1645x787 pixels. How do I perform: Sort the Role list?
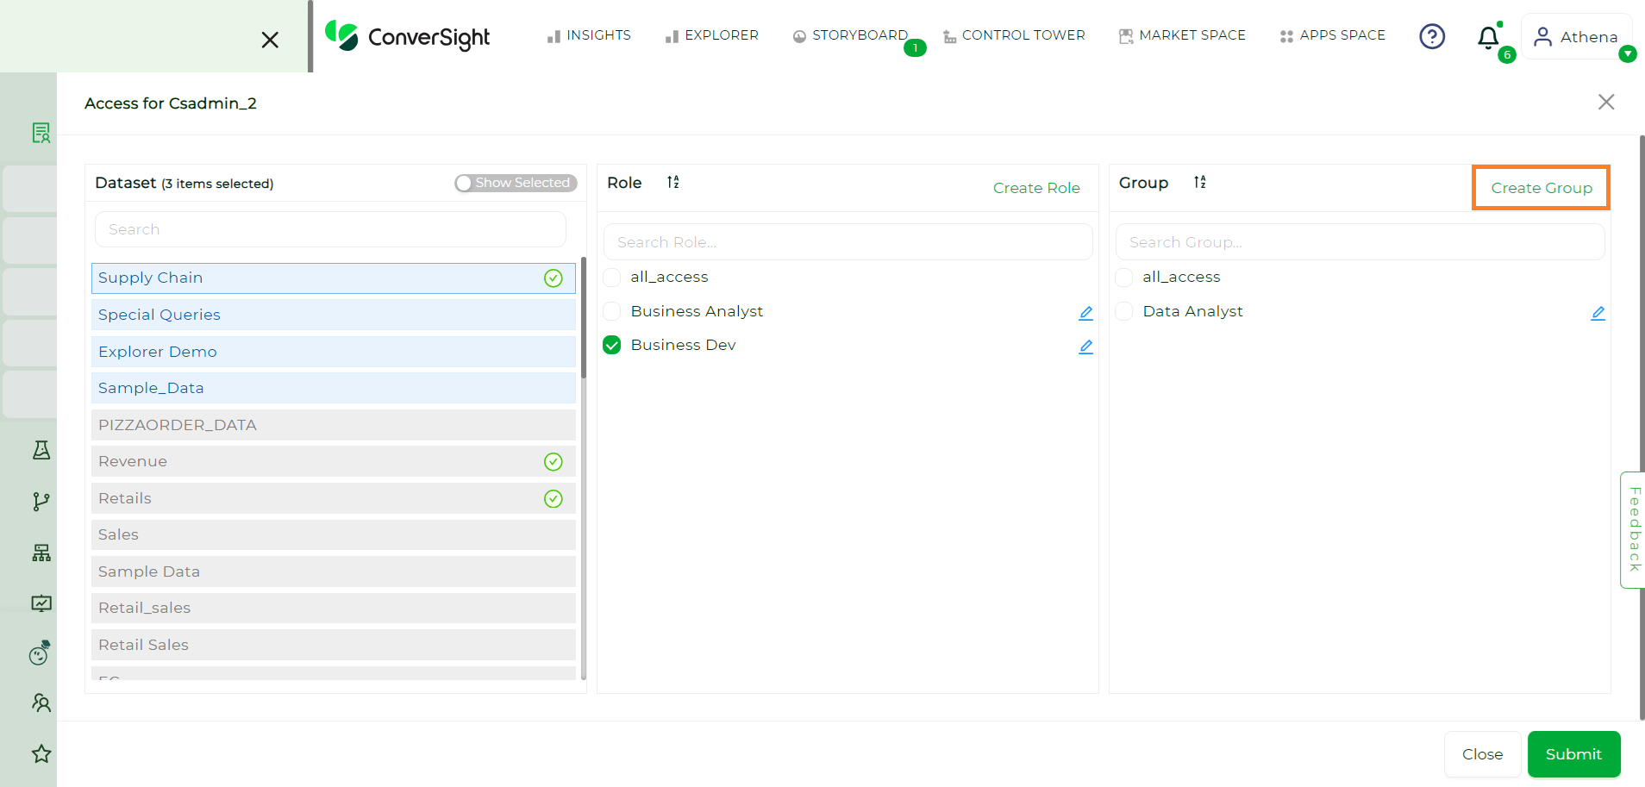click(x=673, y=182)
